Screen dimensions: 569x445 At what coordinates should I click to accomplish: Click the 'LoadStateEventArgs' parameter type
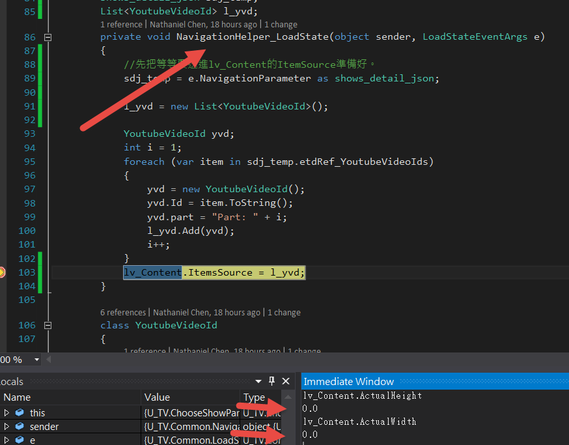click(x=475, y=36)
